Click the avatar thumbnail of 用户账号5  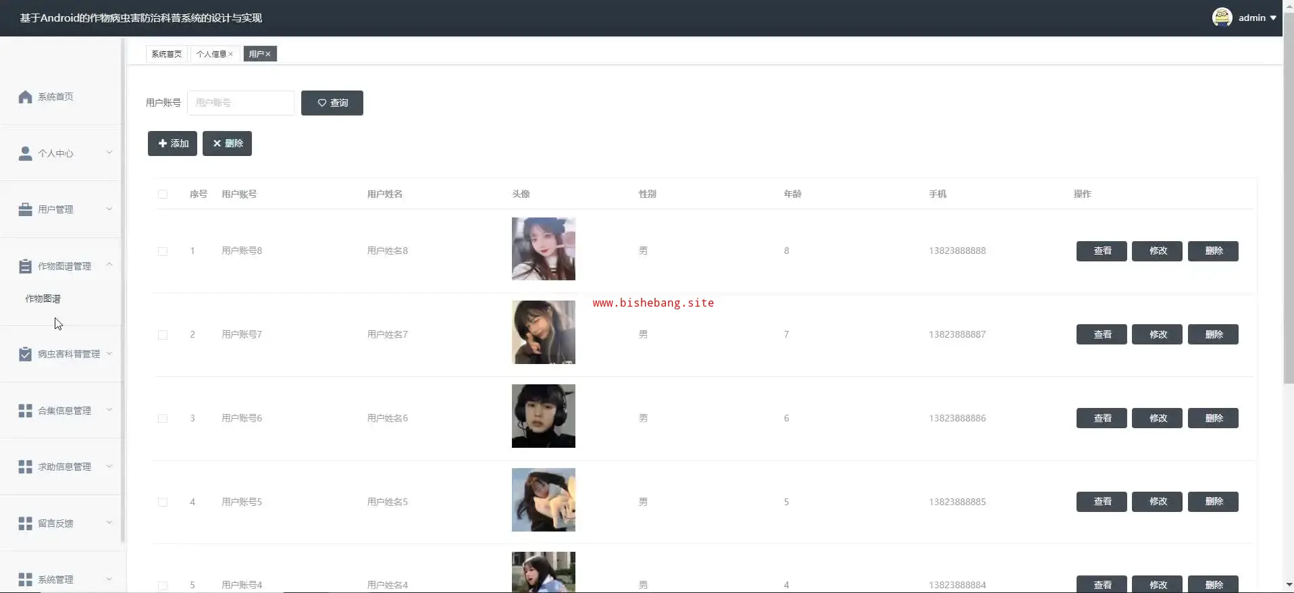[544, 500]
